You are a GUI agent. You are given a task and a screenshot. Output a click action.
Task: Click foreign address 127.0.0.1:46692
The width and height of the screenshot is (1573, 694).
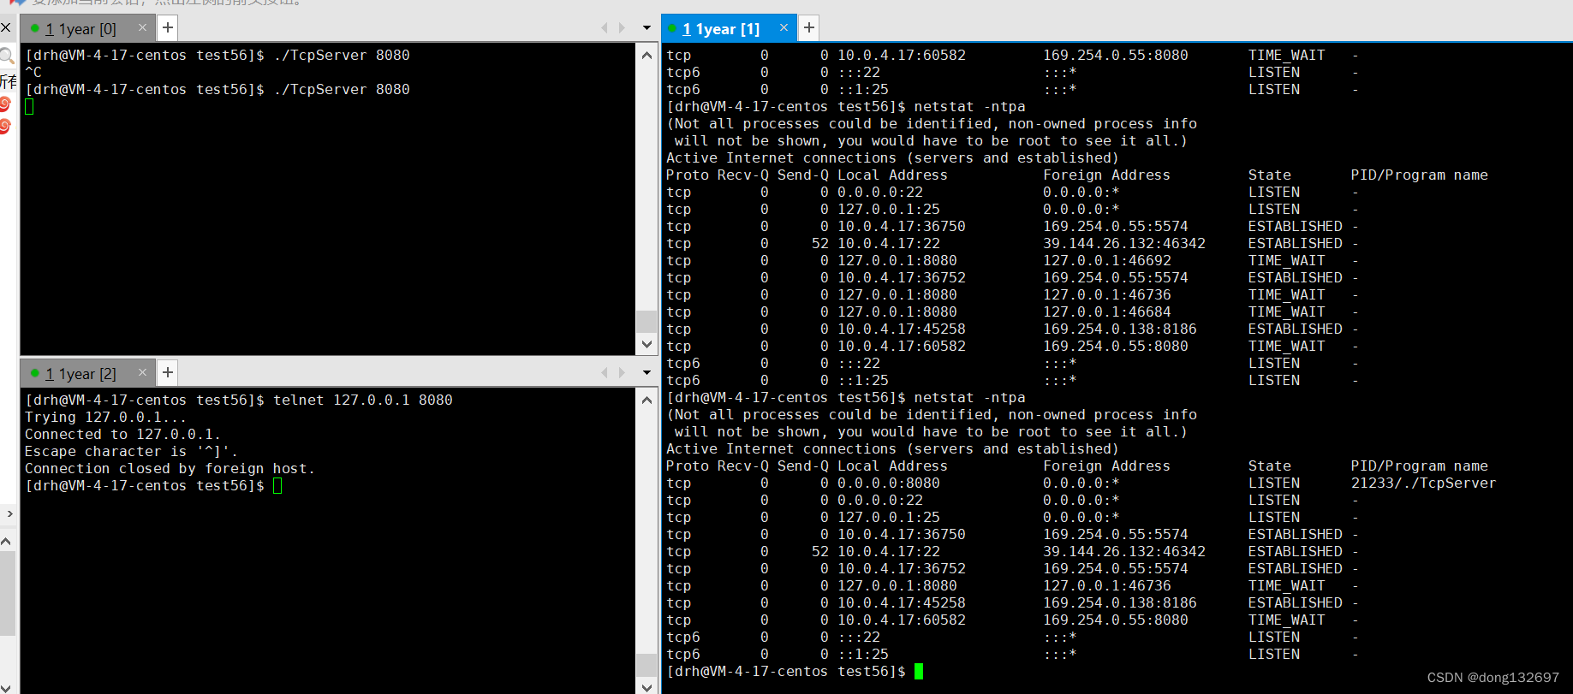1106,260
